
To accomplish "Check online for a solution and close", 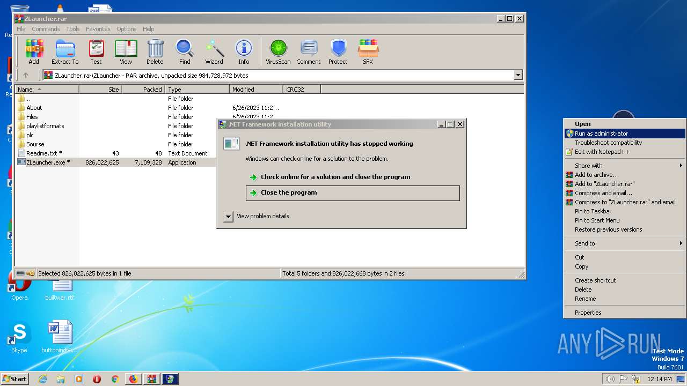I will (x=353, y=177).
